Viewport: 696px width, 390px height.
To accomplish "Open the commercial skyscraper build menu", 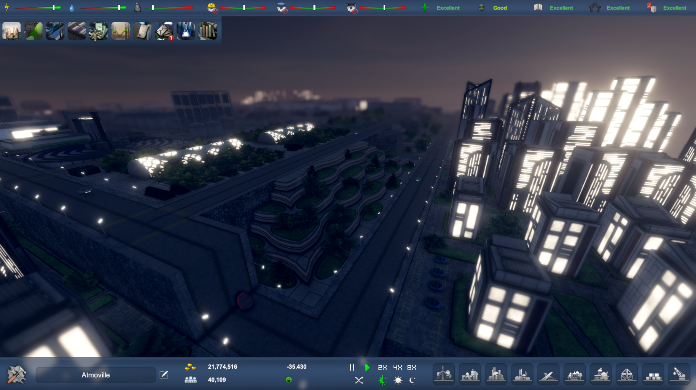I will click(x=496, y=374).
